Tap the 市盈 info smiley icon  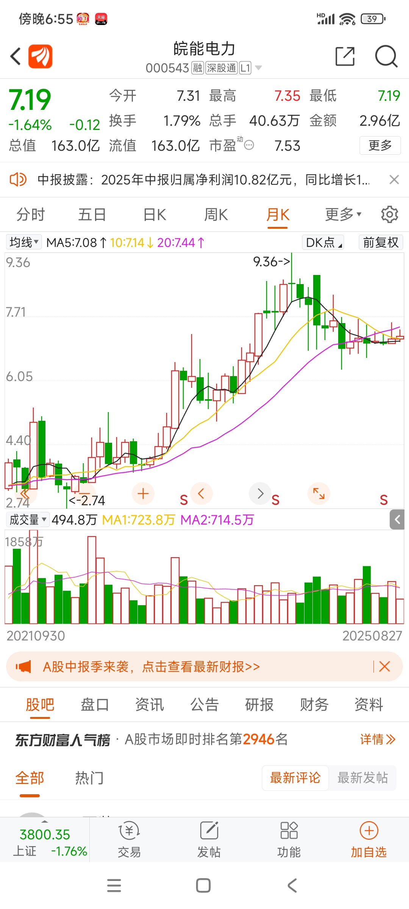pos(249,145)
